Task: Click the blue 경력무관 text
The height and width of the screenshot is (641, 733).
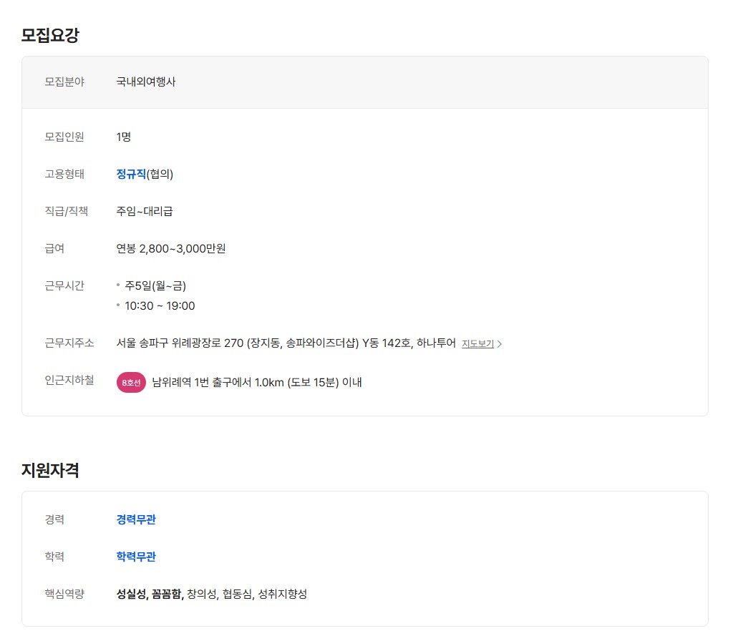Action: click(136, 519)
